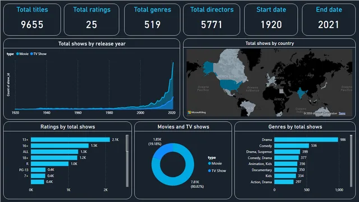Click the Microsoft Bing logo on the map

click(197, 112)
